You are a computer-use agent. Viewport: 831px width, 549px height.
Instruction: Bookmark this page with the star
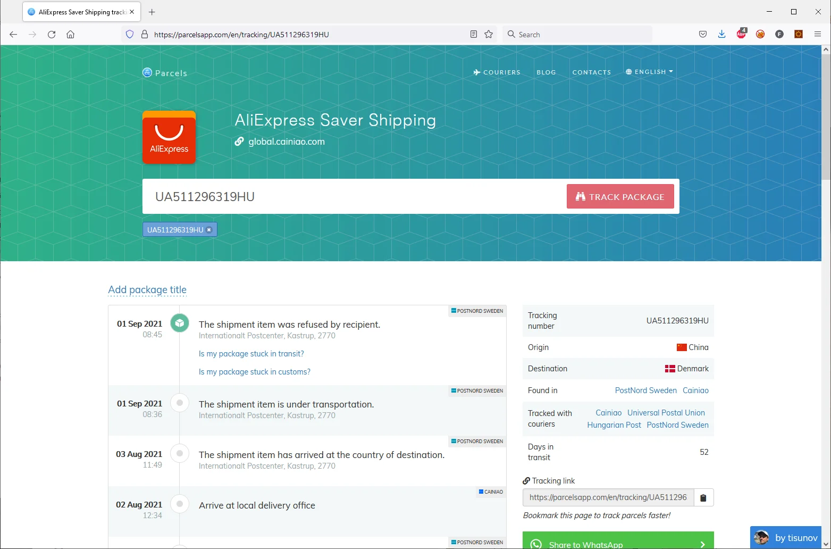489,35
